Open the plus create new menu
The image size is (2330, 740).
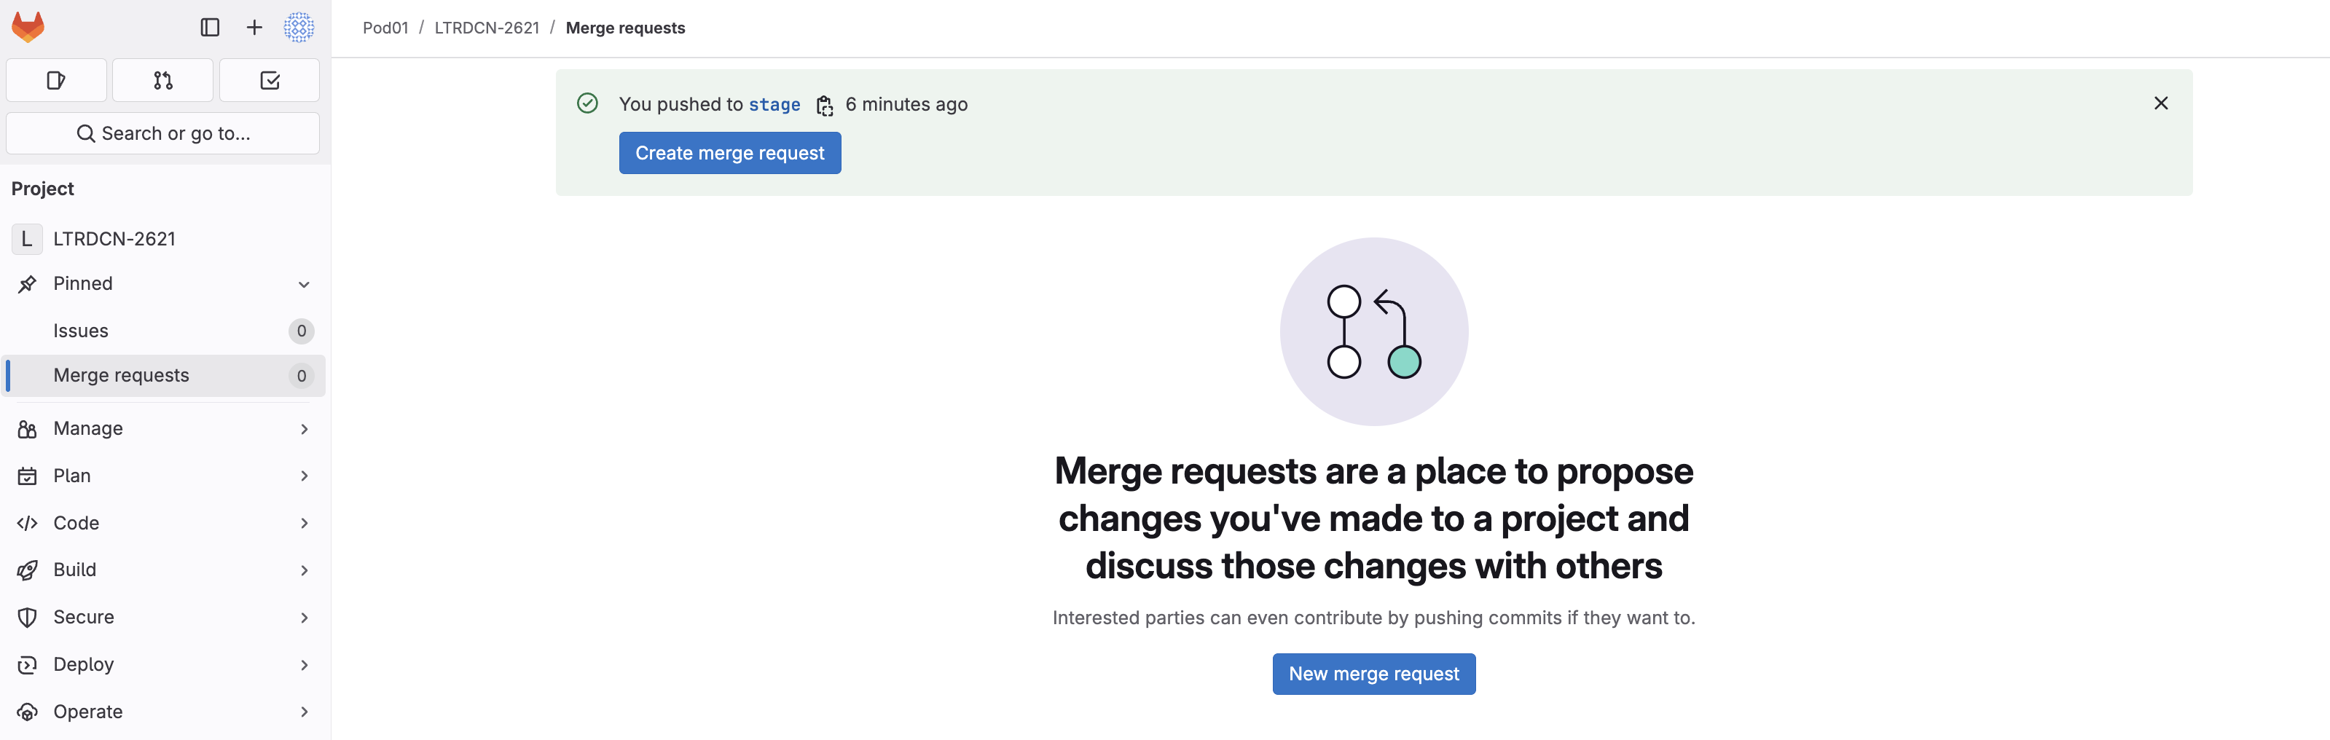pos(254,27)
